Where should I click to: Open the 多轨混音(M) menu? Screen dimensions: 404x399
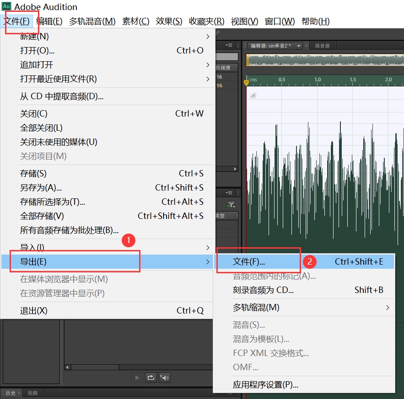(x=92, y=21)
